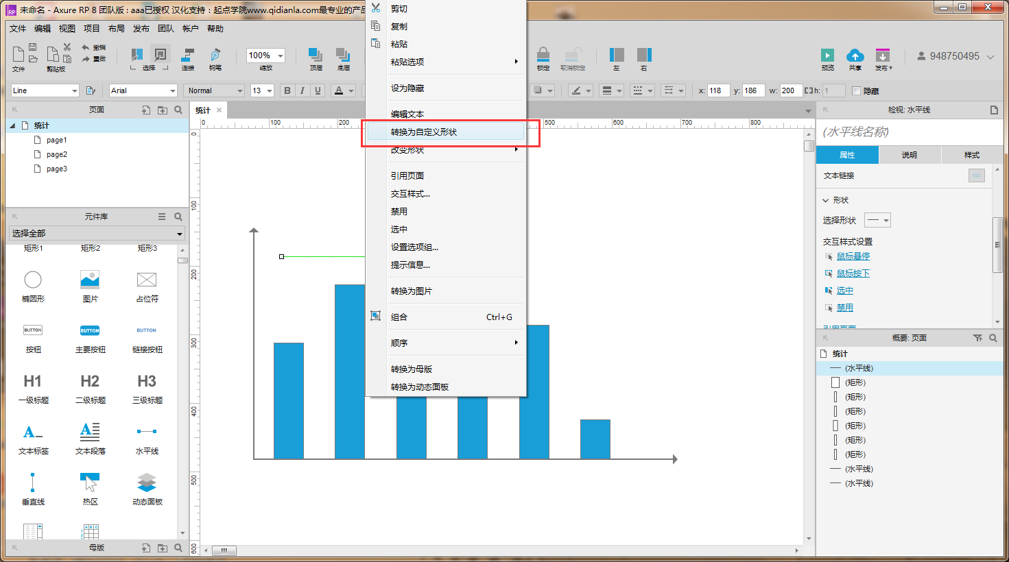
Task: Click the new file icon
Action: (x=19, y=54)
